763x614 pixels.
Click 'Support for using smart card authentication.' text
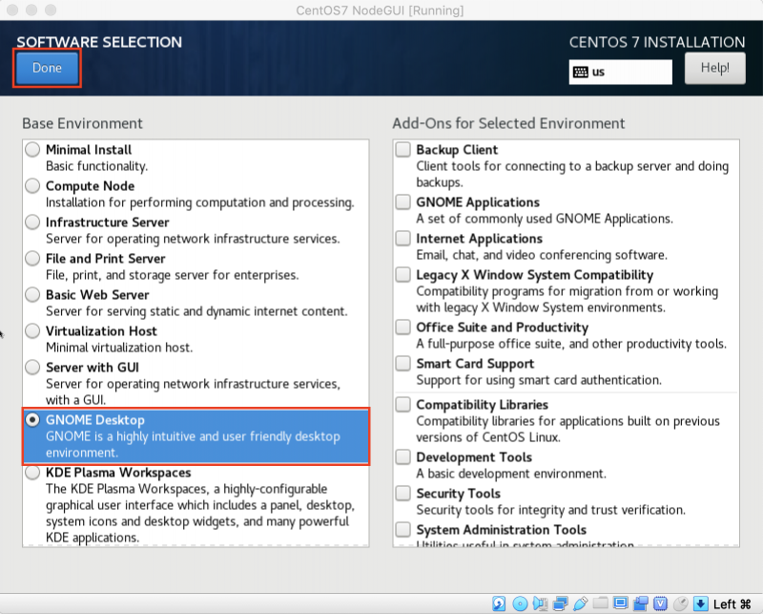click(539, 380)
